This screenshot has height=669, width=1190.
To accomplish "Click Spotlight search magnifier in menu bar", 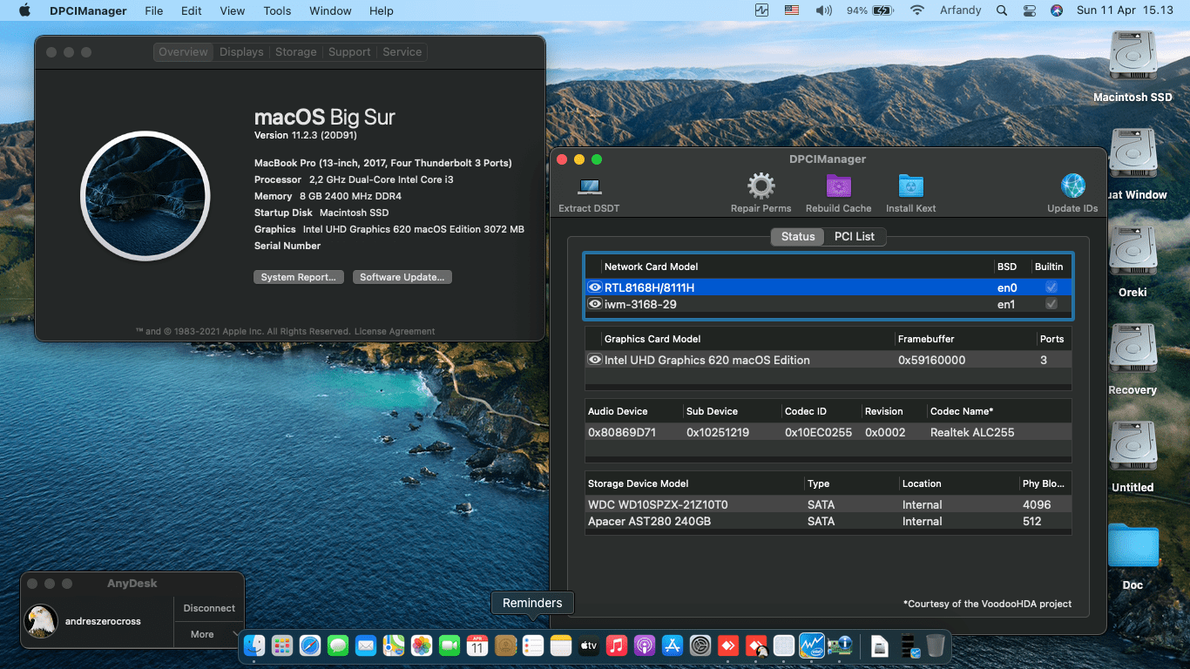I will coord(1002,10).
